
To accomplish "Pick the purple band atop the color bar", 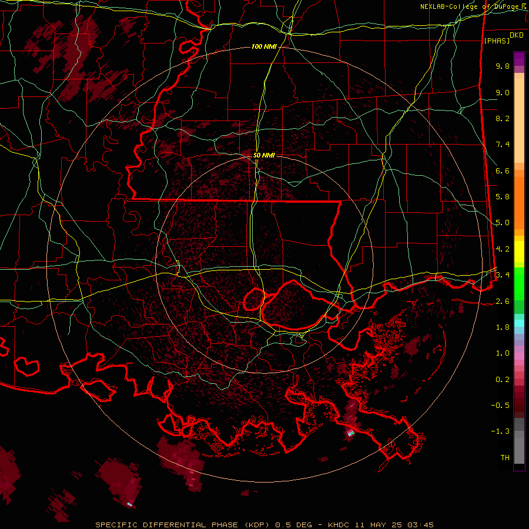I will [x=519, y=59].
